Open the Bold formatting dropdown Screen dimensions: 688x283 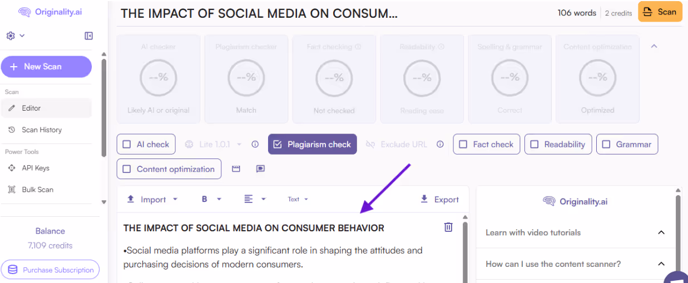(211, 199)
